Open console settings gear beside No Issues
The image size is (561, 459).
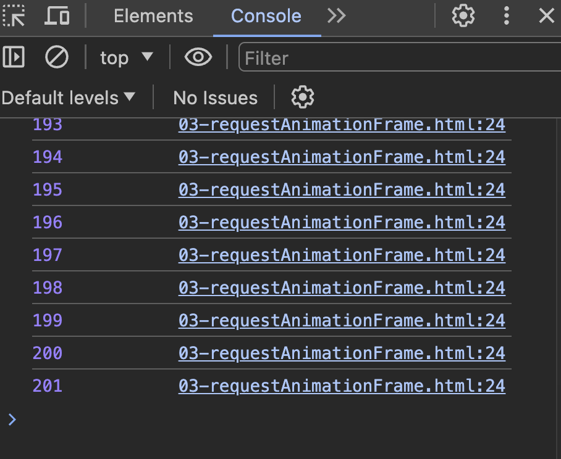(302, 97)
